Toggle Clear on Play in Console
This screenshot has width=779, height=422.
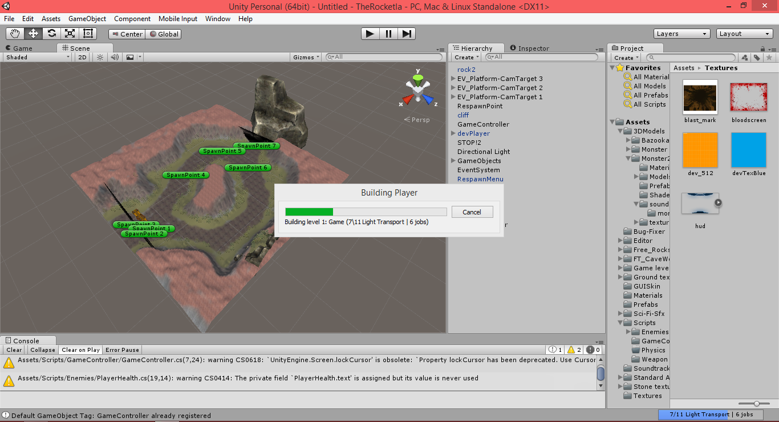point(80,350)
